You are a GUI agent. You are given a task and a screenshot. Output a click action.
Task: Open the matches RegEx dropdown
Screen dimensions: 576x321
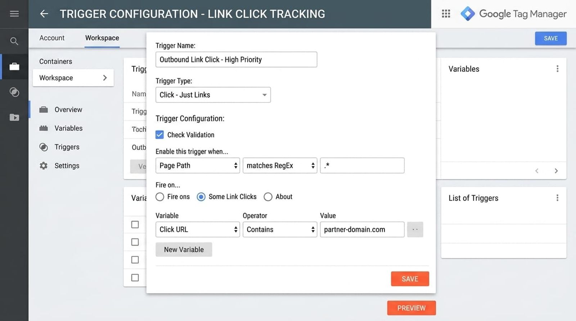pyautogui.click(x=280, y=165)
